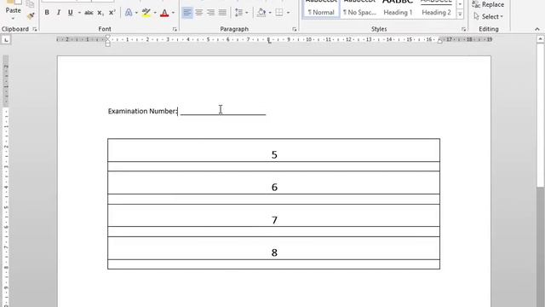Open the Select dropdown

pyautogui.click(x=488, y=16)
